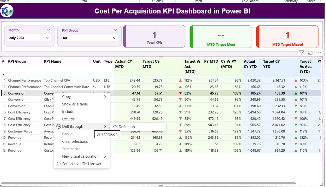Click the filter icon above the table
The image size is (326, 187).
coord(301,53)
